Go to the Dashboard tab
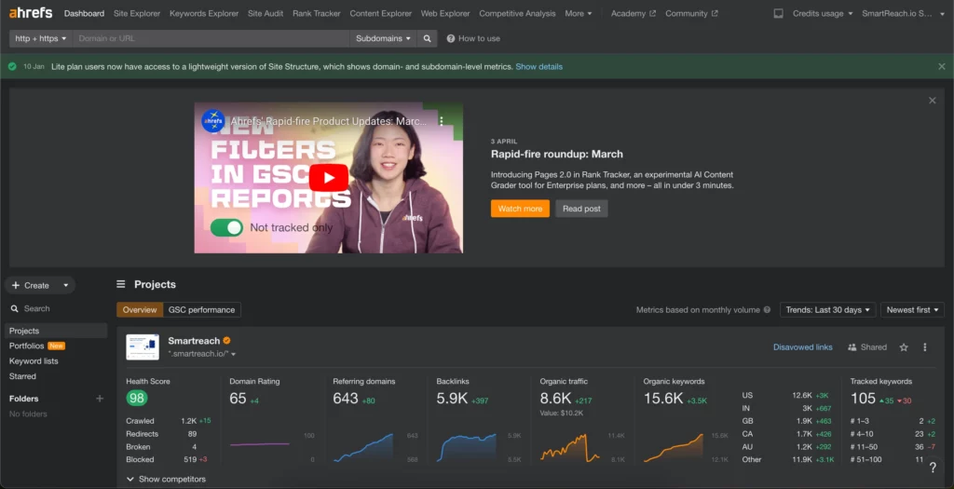The height and width of the screenshot is (489, 954). [84, 13]
